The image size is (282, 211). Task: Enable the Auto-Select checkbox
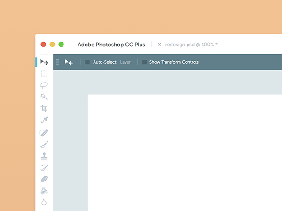(x=87, y=62)
